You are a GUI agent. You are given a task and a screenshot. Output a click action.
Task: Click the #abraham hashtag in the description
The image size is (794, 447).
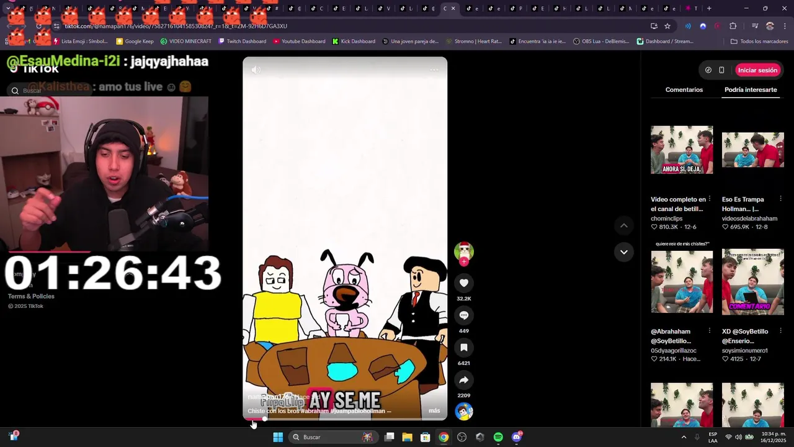(315, 411)
